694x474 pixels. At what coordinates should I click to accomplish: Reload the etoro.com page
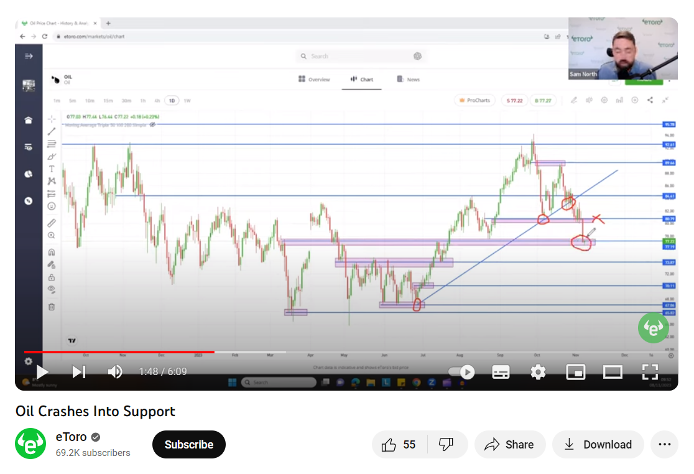[45, 36]
